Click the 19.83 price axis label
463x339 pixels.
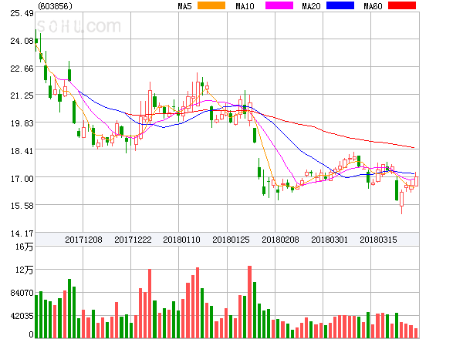coord(22,123)
